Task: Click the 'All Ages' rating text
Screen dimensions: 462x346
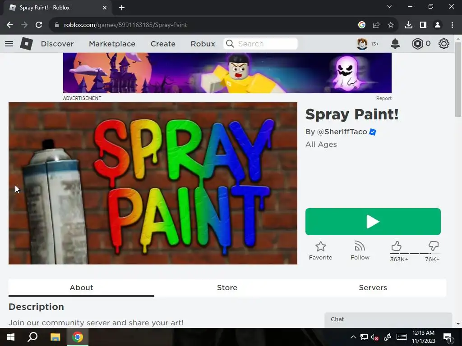Action: point(321,145)
